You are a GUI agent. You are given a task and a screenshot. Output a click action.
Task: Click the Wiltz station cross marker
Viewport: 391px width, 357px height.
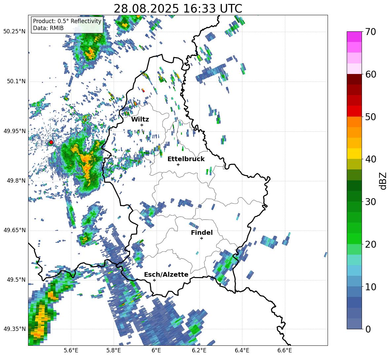click(142, 125)
